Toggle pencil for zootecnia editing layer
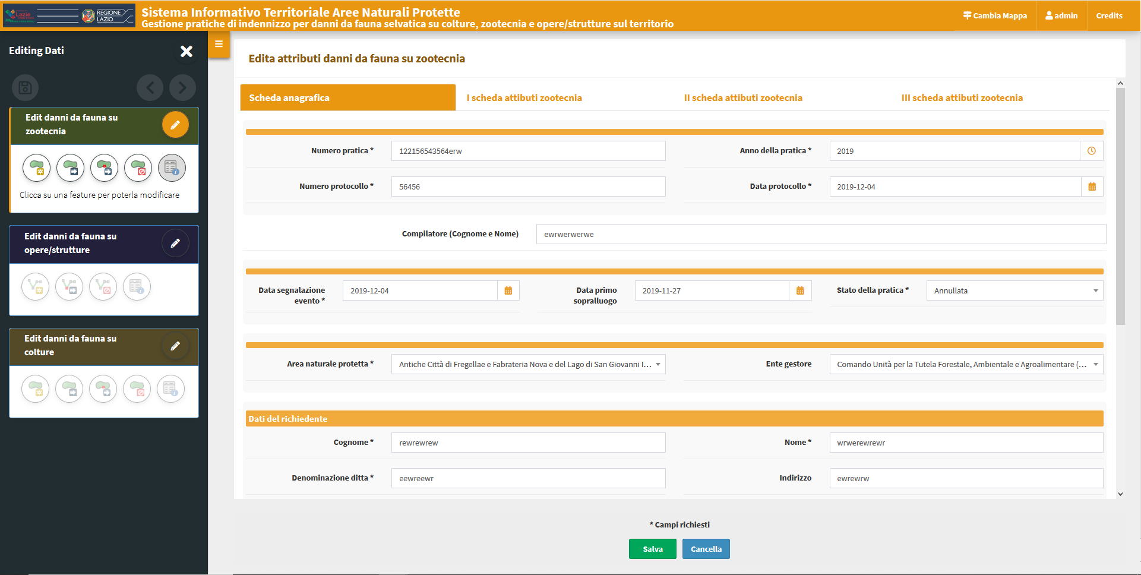The height and width of the screenshot is (575, 1141). 175,125
